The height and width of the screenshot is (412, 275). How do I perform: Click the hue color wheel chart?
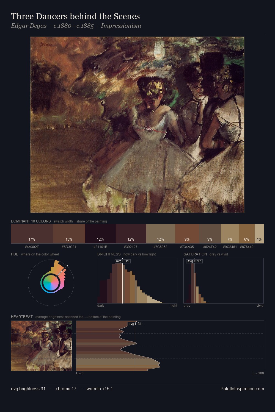[51, 282]
